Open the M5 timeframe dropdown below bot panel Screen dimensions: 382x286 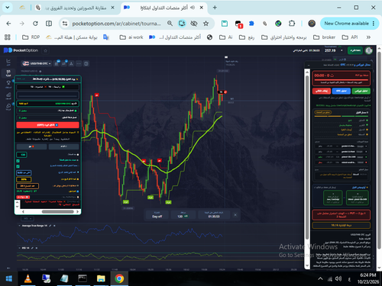pyautogui.click(x=28, y=218)
